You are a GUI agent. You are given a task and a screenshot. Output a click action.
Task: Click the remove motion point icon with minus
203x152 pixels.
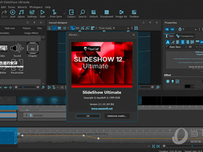(87, 28)
